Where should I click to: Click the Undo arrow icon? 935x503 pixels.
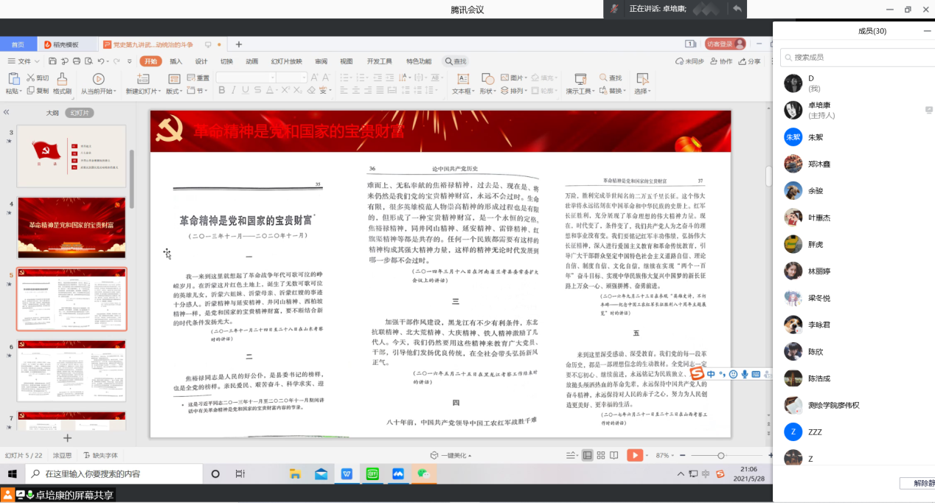(x=102, y=61)
